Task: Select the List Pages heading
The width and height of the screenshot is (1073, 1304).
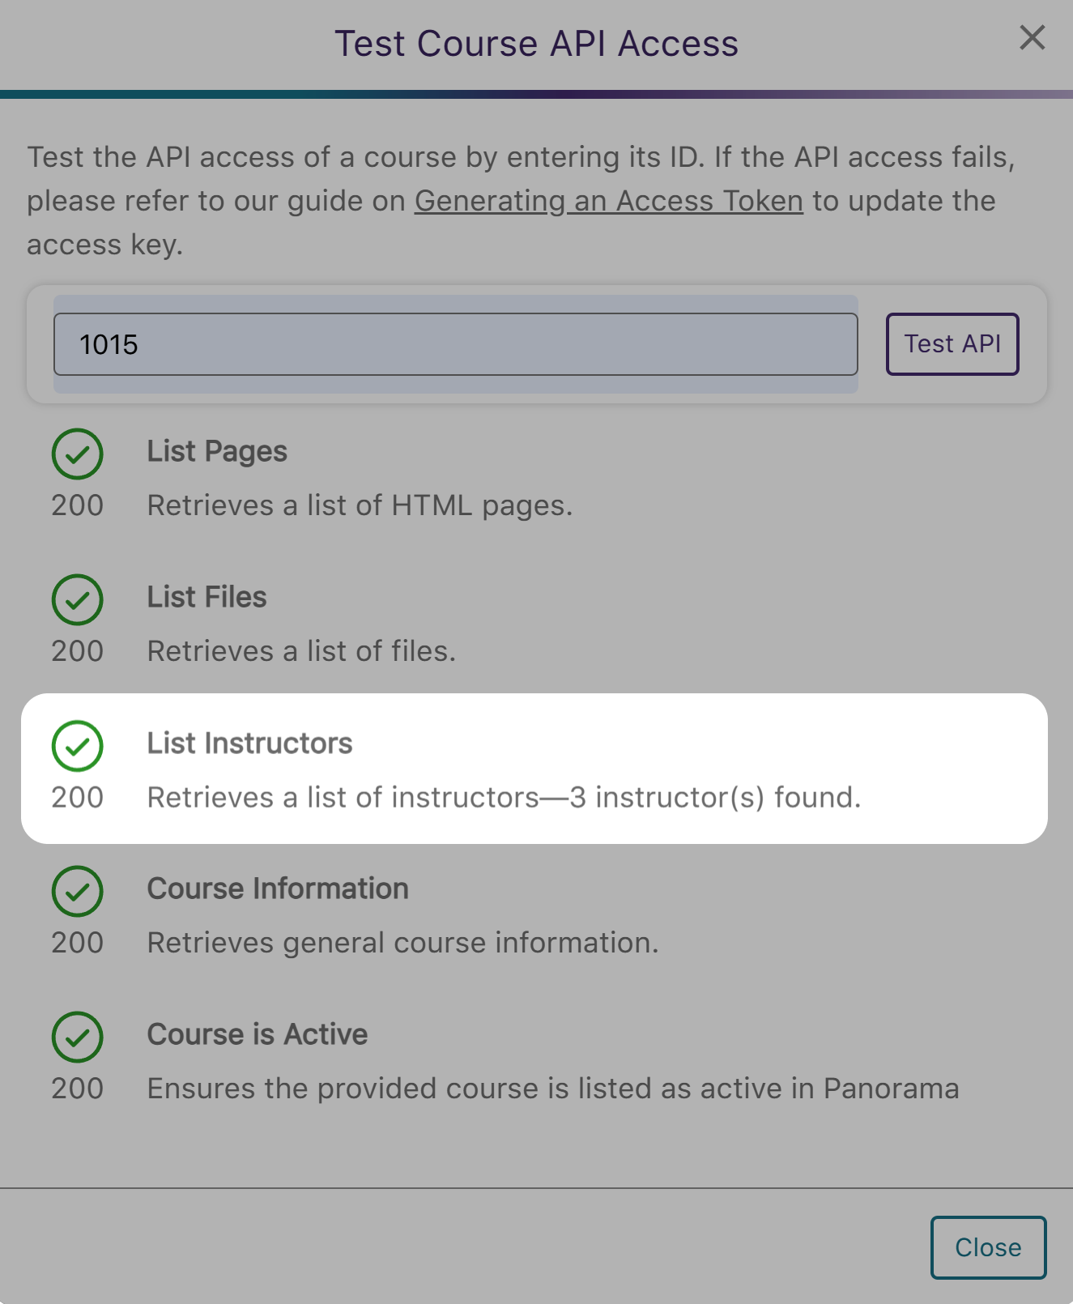Action: point(217,451)
